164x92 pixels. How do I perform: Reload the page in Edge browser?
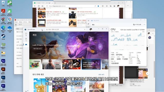(x=39, y=6)
